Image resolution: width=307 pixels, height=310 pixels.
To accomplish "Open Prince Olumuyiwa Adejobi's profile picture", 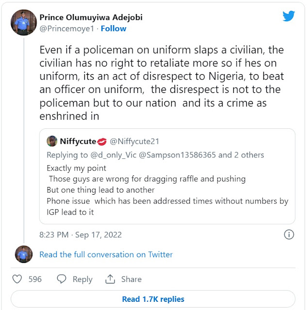I will pos(23,22).
